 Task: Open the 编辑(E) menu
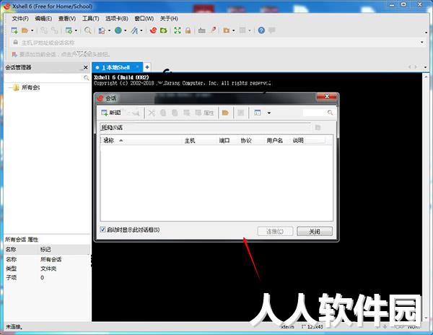point(43,19)
